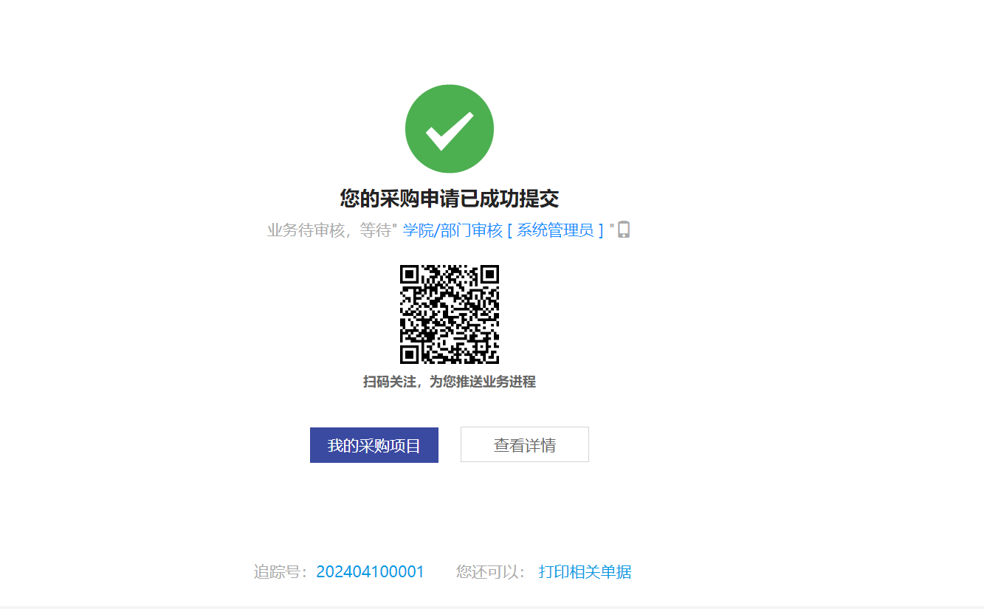Click the green success checkmark icon
This screenshot has height=609, width=984.
pos(449,129)
